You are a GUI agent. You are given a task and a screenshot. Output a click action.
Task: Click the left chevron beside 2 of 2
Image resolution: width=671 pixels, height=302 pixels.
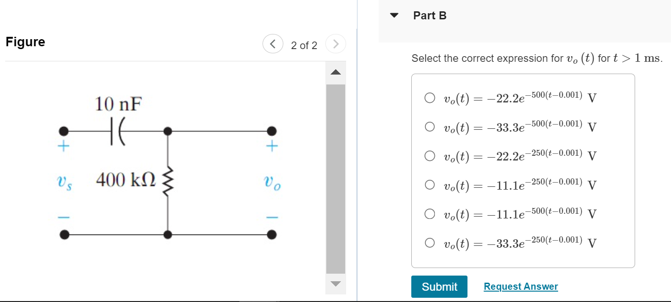tap(272, 43)
